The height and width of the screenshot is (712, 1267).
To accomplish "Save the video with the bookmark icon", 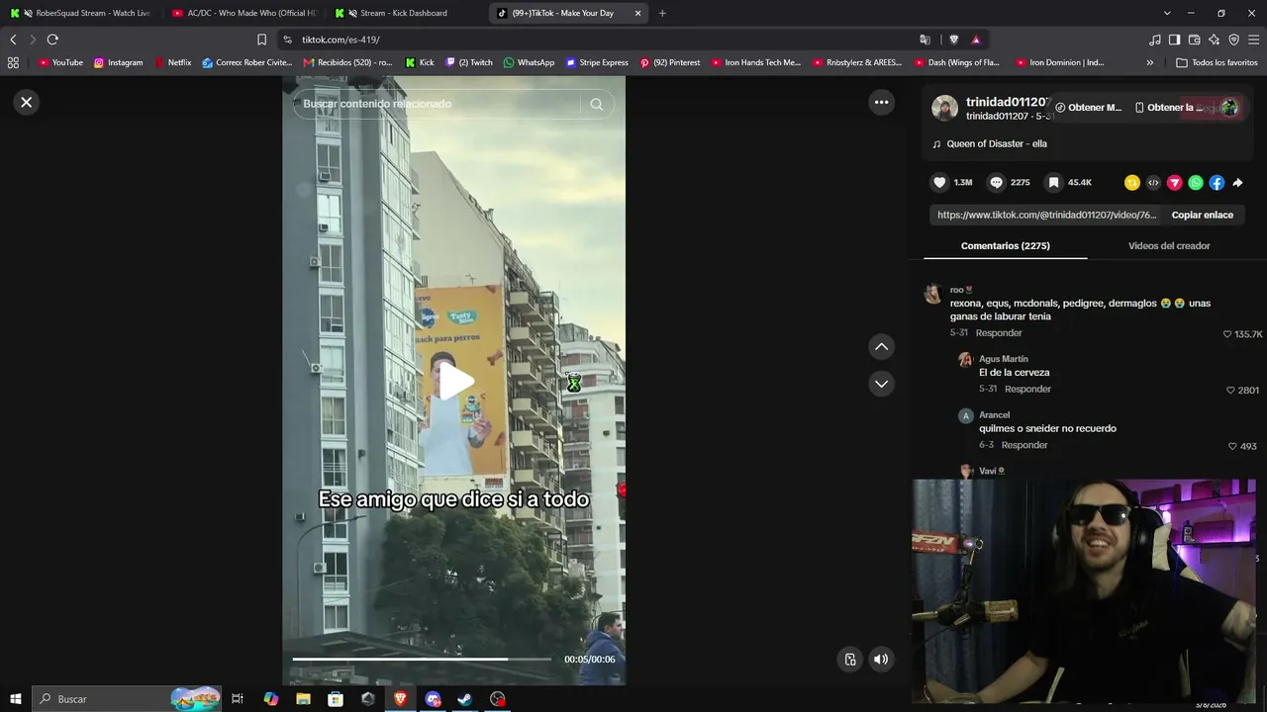I will click(1054, 183).
